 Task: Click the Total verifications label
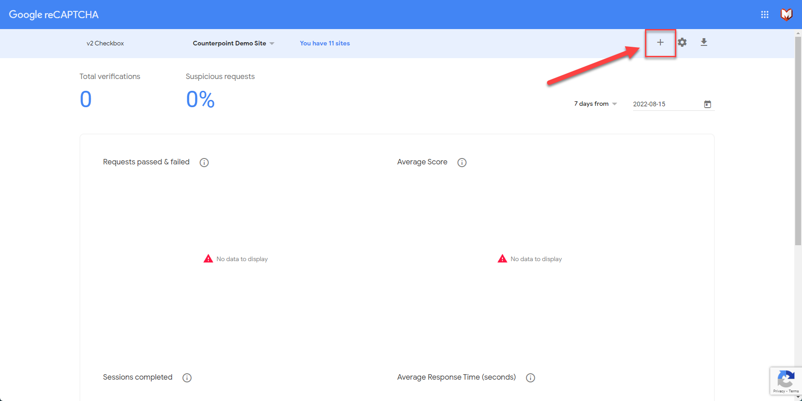click(110, 76)
